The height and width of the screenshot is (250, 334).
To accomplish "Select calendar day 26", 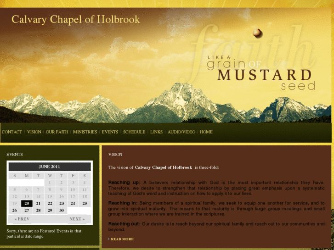I will [15, 211].
